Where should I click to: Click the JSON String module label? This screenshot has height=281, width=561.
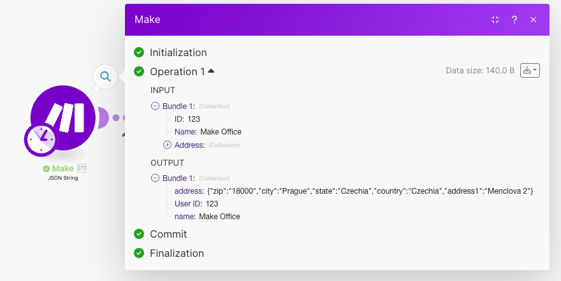coord(63,178)
